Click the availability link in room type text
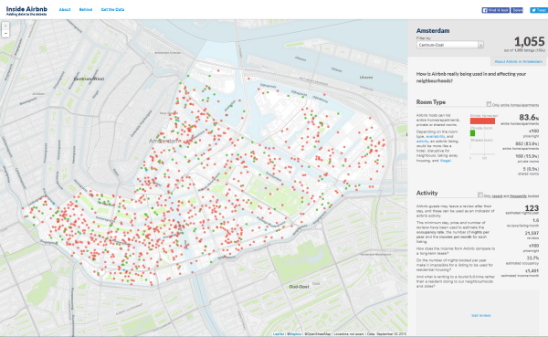The width and height of the screenshot is (548, 337). click(436, 136)
